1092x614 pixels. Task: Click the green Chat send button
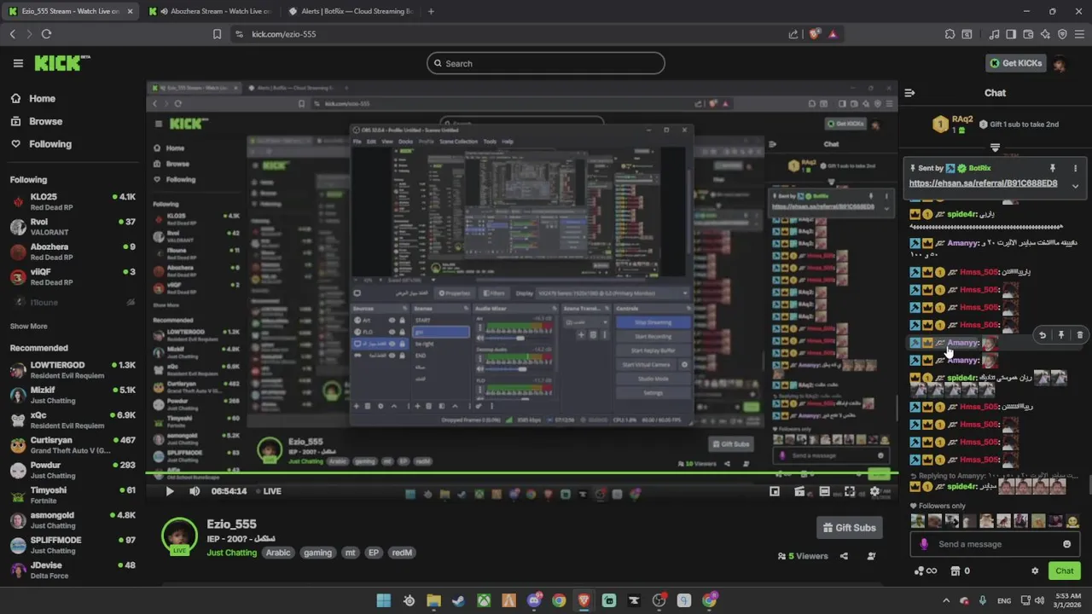point(1065,571)
